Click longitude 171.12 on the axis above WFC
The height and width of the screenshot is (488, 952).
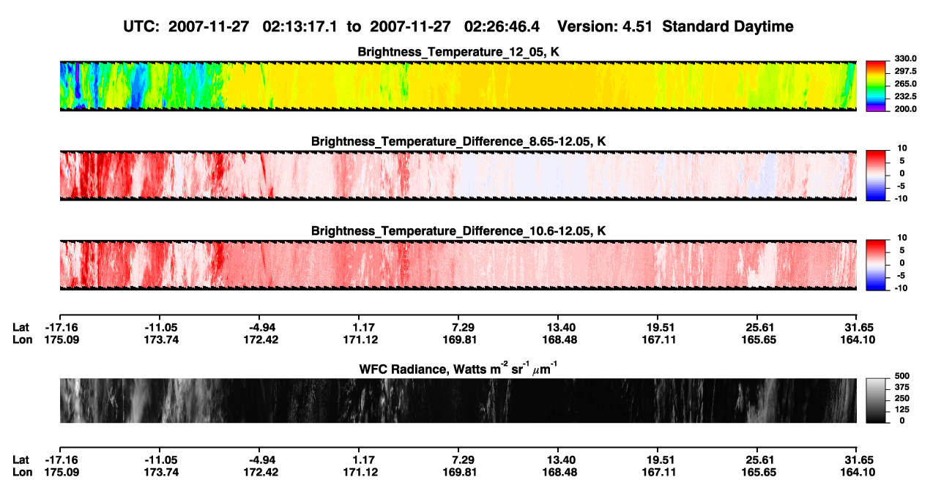360,339
